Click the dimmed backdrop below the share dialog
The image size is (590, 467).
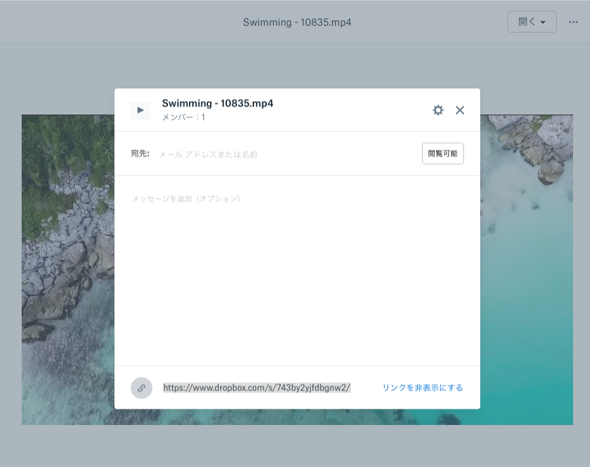(x=297, y=444)
